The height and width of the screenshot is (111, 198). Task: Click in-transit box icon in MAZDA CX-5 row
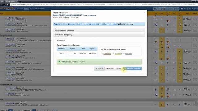click(168, 21)
